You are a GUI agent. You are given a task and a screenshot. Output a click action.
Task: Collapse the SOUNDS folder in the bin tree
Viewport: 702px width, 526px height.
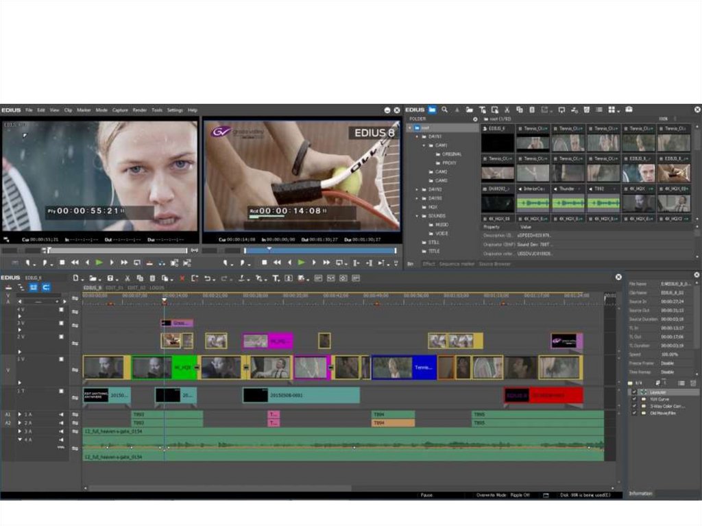point(417,215)
